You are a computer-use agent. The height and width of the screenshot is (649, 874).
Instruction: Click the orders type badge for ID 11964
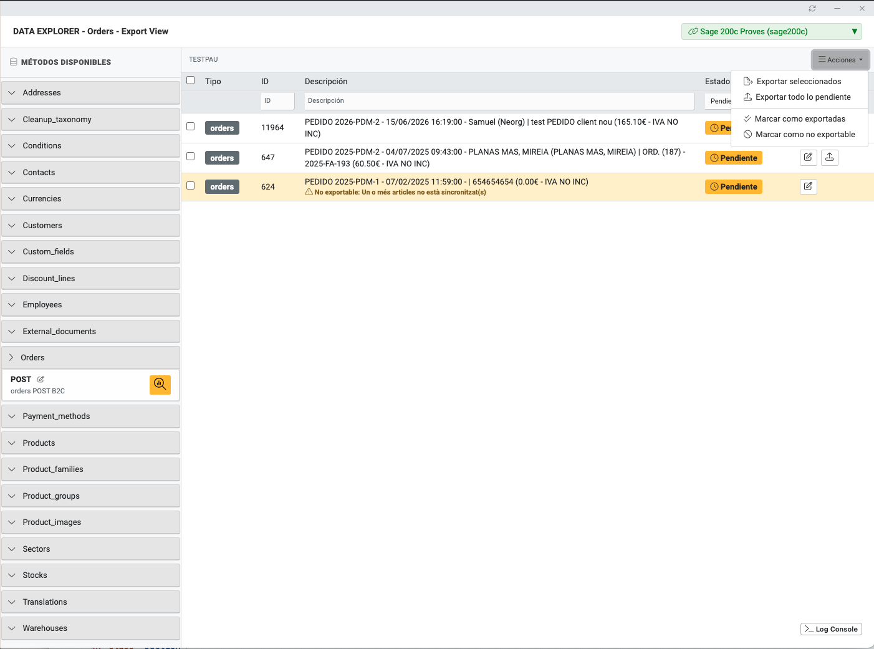pyautogui.click(x=222, y=128)
